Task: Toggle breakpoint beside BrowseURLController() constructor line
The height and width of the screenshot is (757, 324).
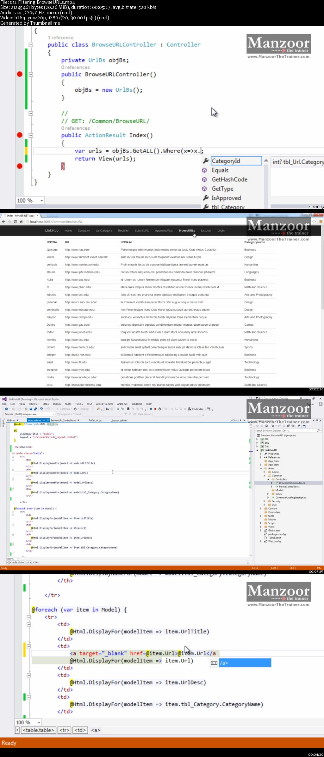Action: [x=20, y=74]
